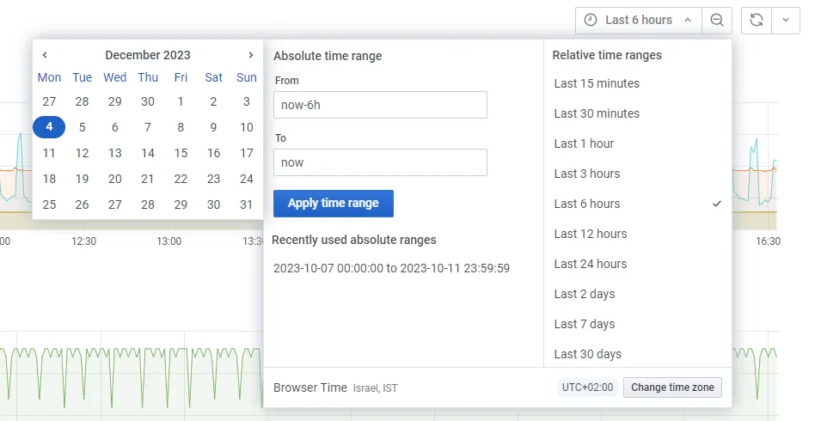Viewport: 815px width, 421px height.
Task: Select Last 7 days range
Action: [637, 324]
